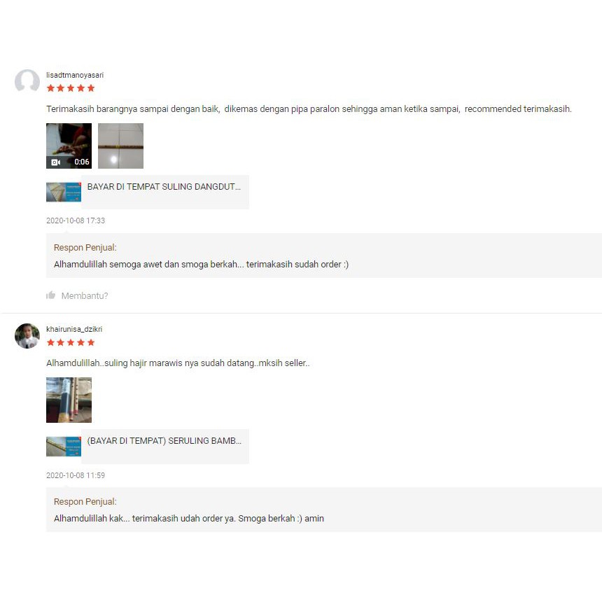This screenshot has width=602, height=602.
Task: Open the lisadtmanoyasari username link
Action: point(75,76)
